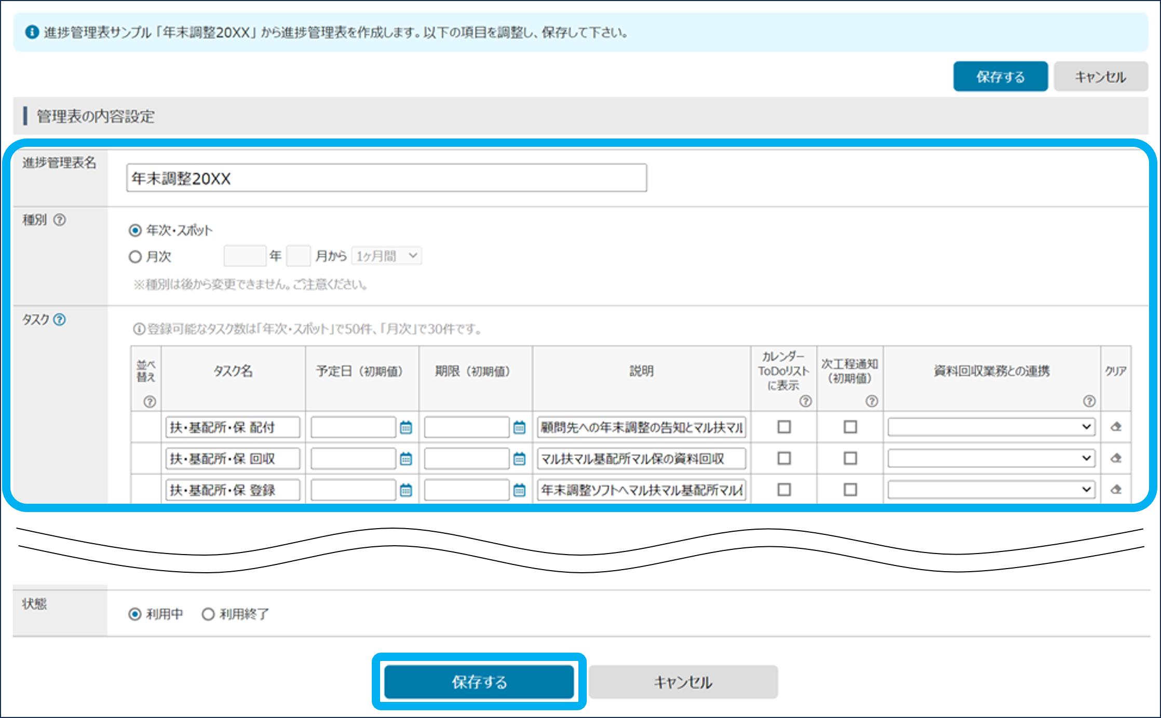Check 次工程通知 box for 回収 task
This screenshot has height=718, width=1161.
850,458
